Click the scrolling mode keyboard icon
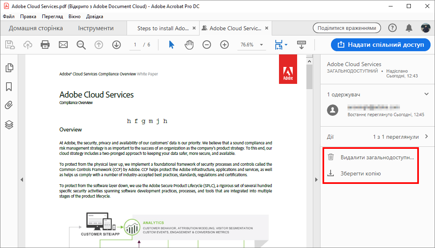This screenshot has width=435, height=248. click(301, 45)
